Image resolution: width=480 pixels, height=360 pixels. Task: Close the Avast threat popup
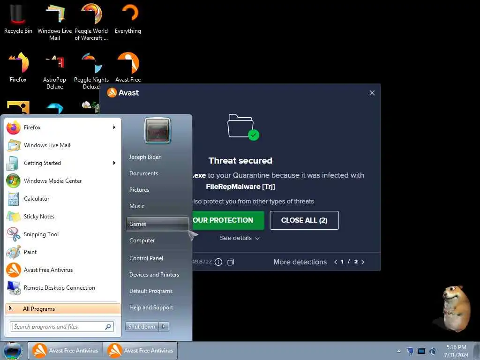tap(372, 93)
